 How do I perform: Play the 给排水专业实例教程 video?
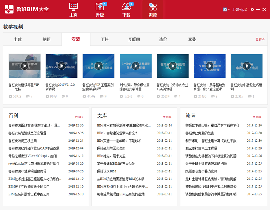coord(173,66)
